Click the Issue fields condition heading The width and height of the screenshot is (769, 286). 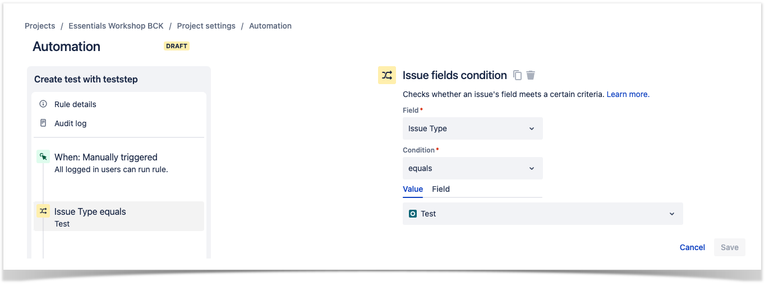coord(455,75)
